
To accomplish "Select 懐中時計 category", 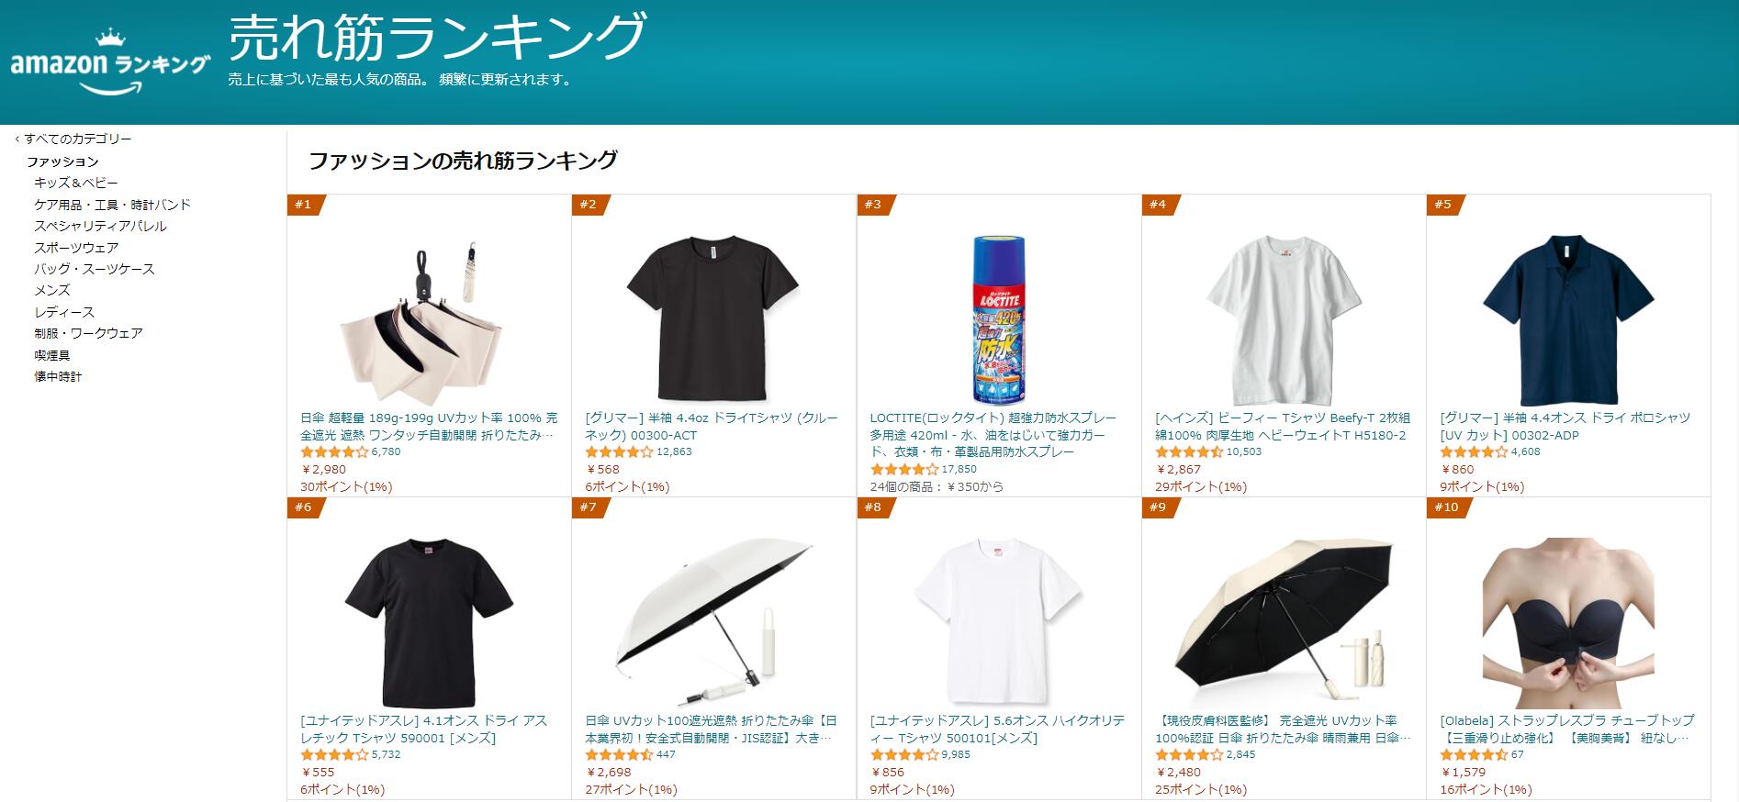I will [x=58, y=376].
